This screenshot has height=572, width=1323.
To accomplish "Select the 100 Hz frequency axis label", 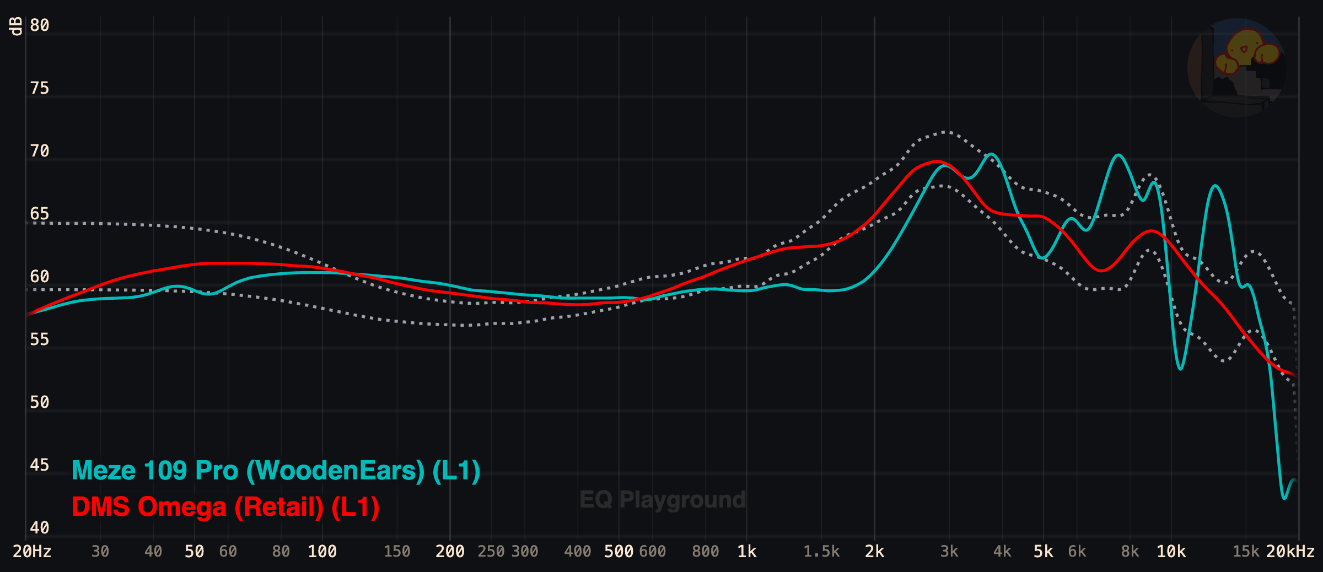I will tap(322, 552).
